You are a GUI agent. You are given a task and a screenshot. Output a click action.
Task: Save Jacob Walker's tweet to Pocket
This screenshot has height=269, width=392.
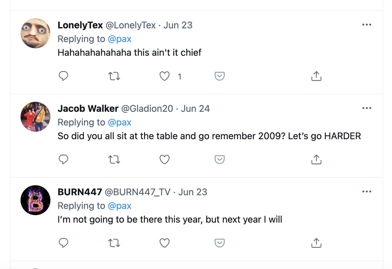[220, 160]
